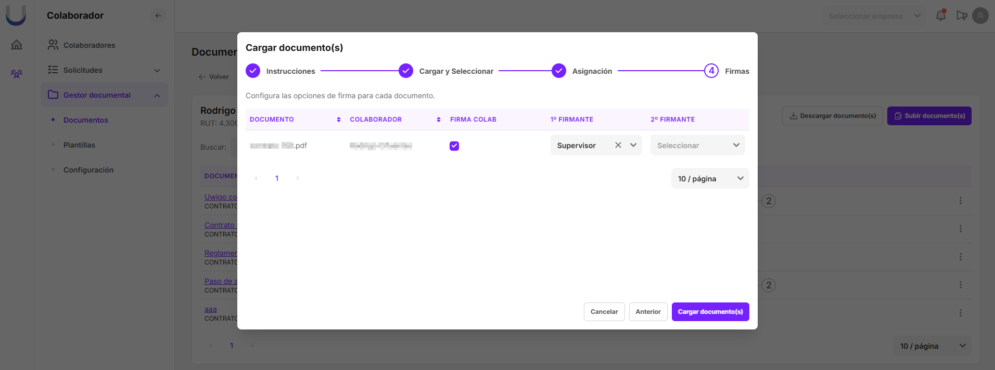Sort by the Documento column arrows
Image resolution: width=995 pixels, height=370 pixels.
tap(339, 120)
